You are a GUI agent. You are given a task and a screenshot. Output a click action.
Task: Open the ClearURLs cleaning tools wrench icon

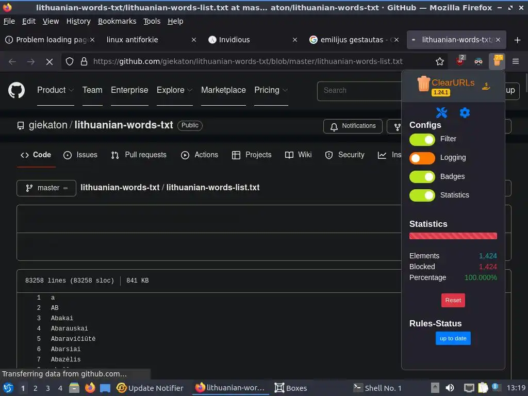(x=441, y=112)
